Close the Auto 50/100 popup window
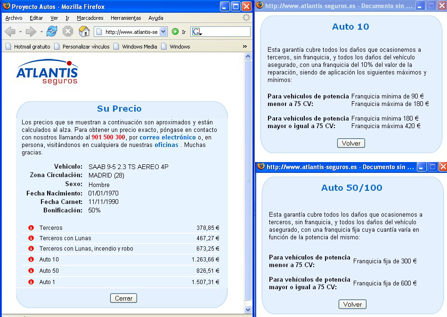This screenshot has width=447, height=317. tap(443, 166)
